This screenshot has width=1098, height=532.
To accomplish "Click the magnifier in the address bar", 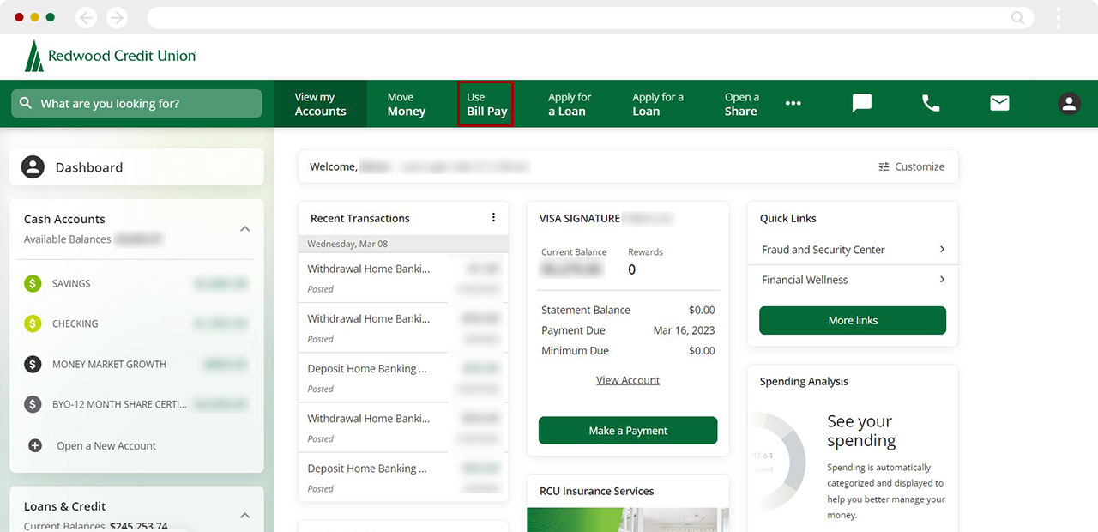I will click(x=1017, y=17).
